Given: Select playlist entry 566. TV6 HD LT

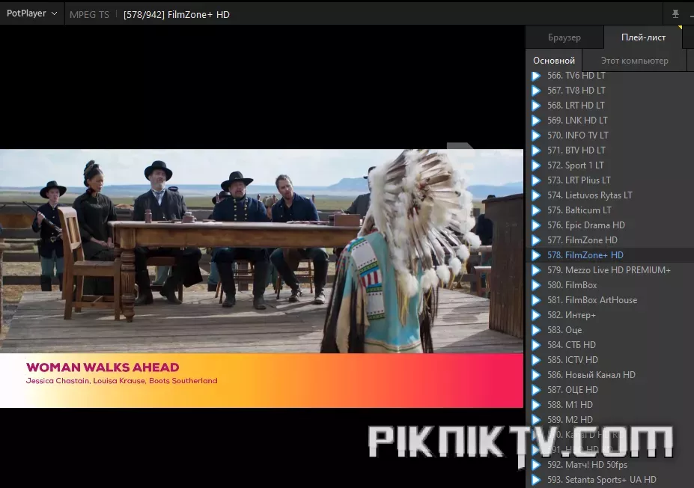Looking at the screenshot, I should click(576, 76).
